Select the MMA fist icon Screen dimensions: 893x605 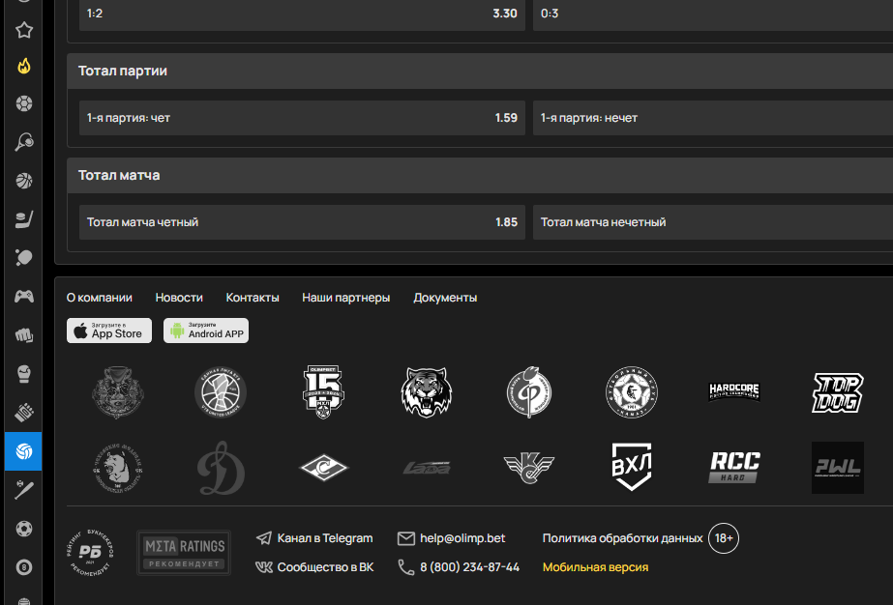pos(24,334)
